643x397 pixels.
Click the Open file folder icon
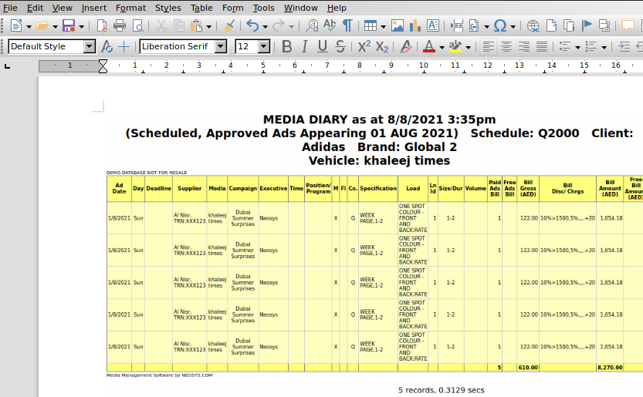pos(42,25)
